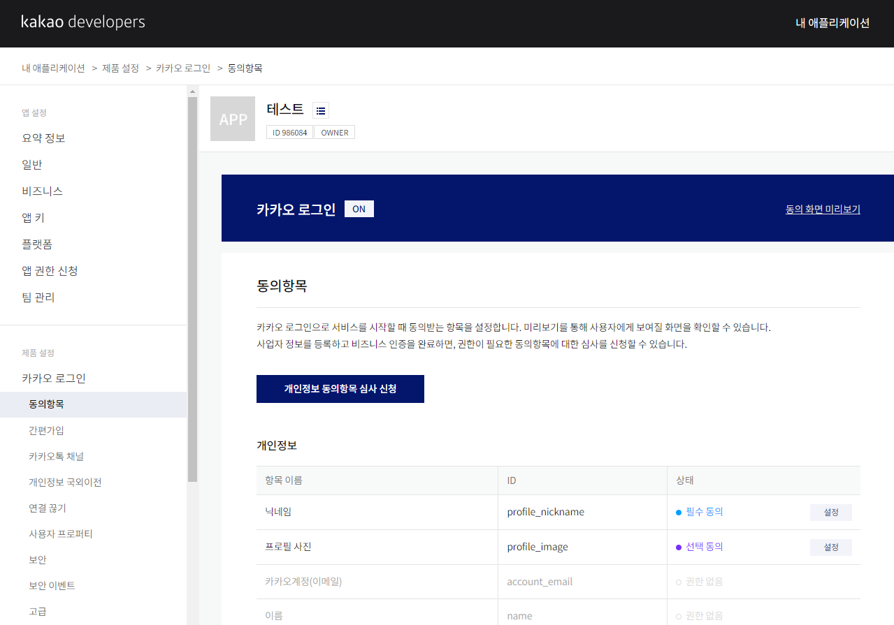Screen dimensions: 894x625
Task: Go to 내 애플리케이션 in the breadcrumb
Action: [53, 68]
